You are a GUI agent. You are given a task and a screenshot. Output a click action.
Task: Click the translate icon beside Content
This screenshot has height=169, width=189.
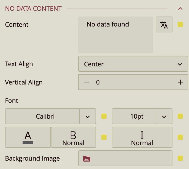tap(164, 25)
